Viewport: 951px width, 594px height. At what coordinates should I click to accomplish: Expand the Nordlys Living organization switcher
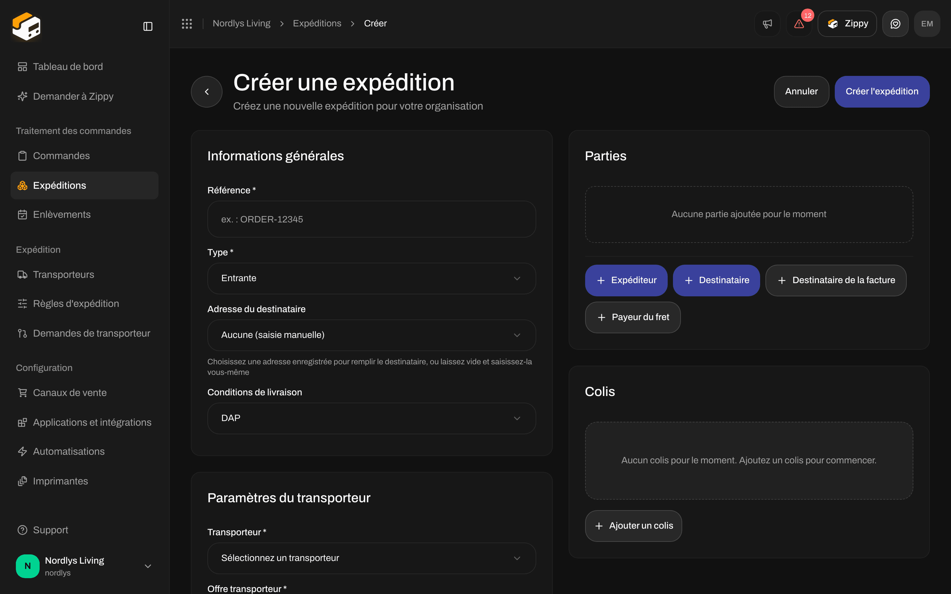click(x=85, y=566)
